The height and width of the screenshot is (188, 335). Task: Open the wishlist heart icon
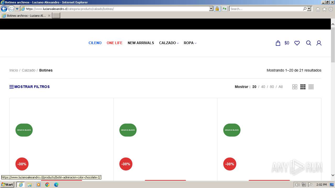[x=297, y=43]
